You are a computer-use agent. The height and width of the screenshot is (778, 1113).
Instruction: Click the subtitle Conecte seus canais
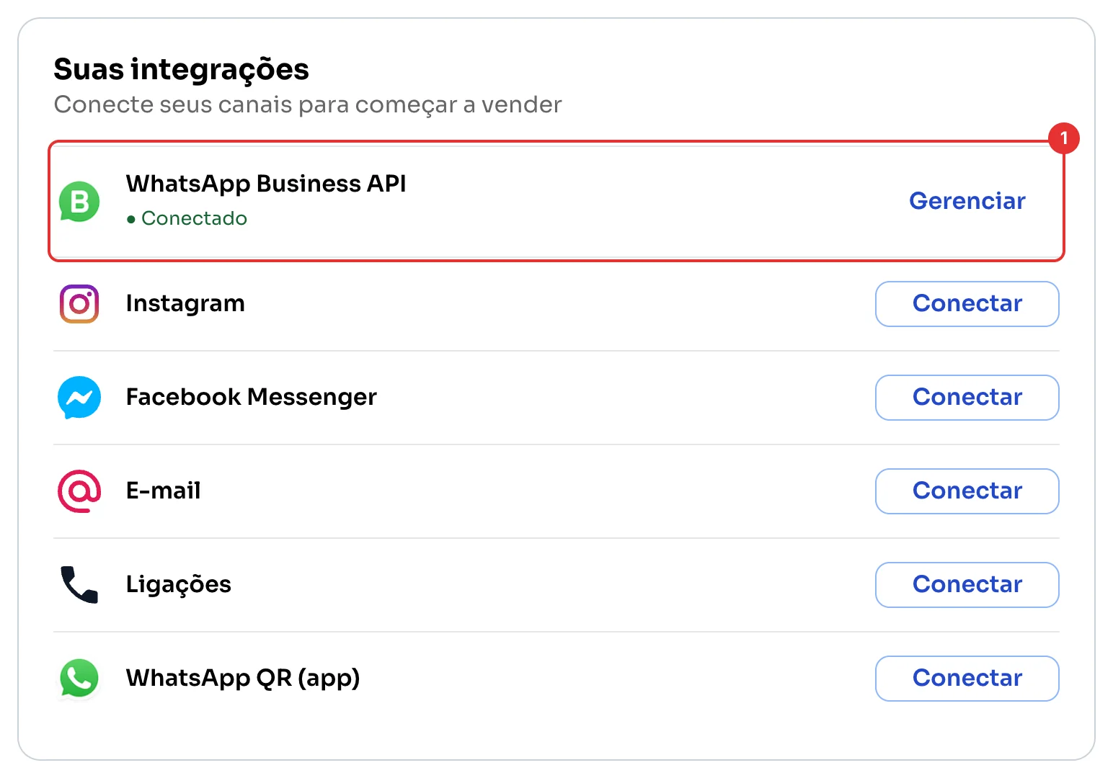(308, 105)
